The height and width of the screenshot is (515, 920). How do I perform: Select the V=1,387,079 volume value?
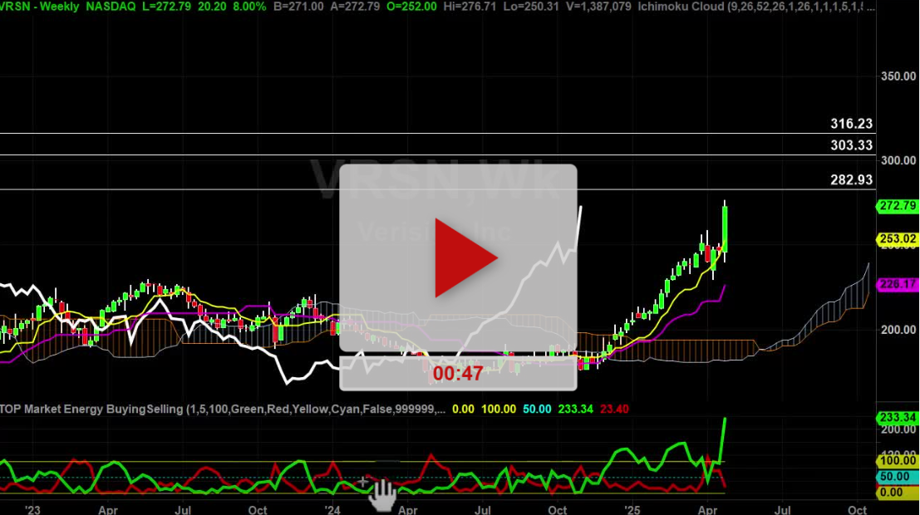pos(600,7)
